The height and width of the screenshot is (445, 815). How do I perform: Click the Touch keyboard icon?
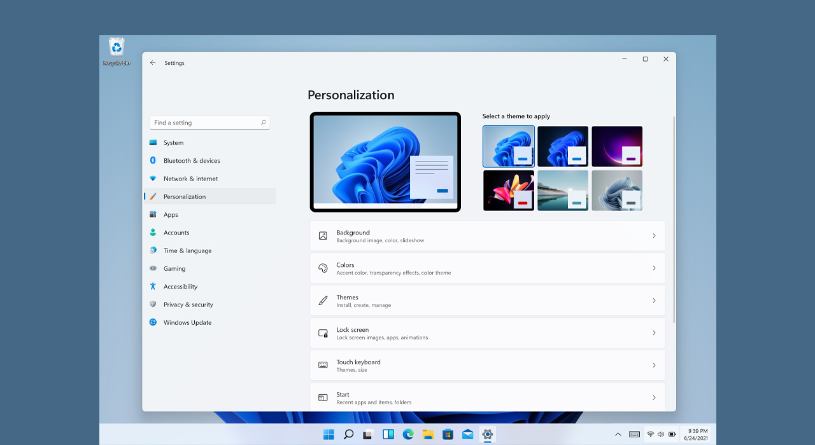click(x=323, y=365)
